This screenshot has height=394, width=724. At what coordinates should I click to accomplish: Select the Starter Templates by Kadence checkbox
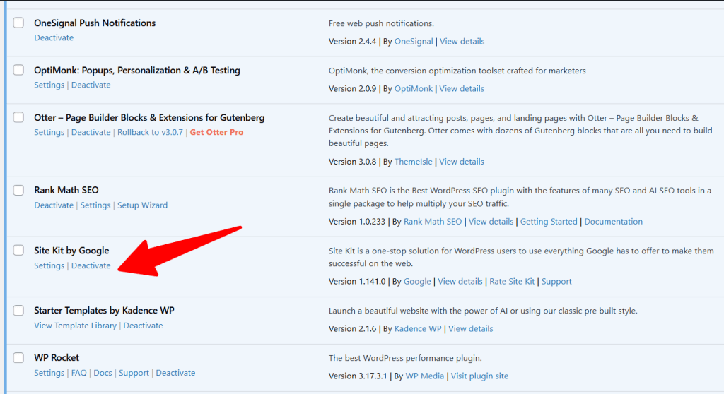pos(18,310)
